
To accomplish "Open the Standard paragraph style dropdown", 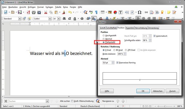I will [20, 18].
